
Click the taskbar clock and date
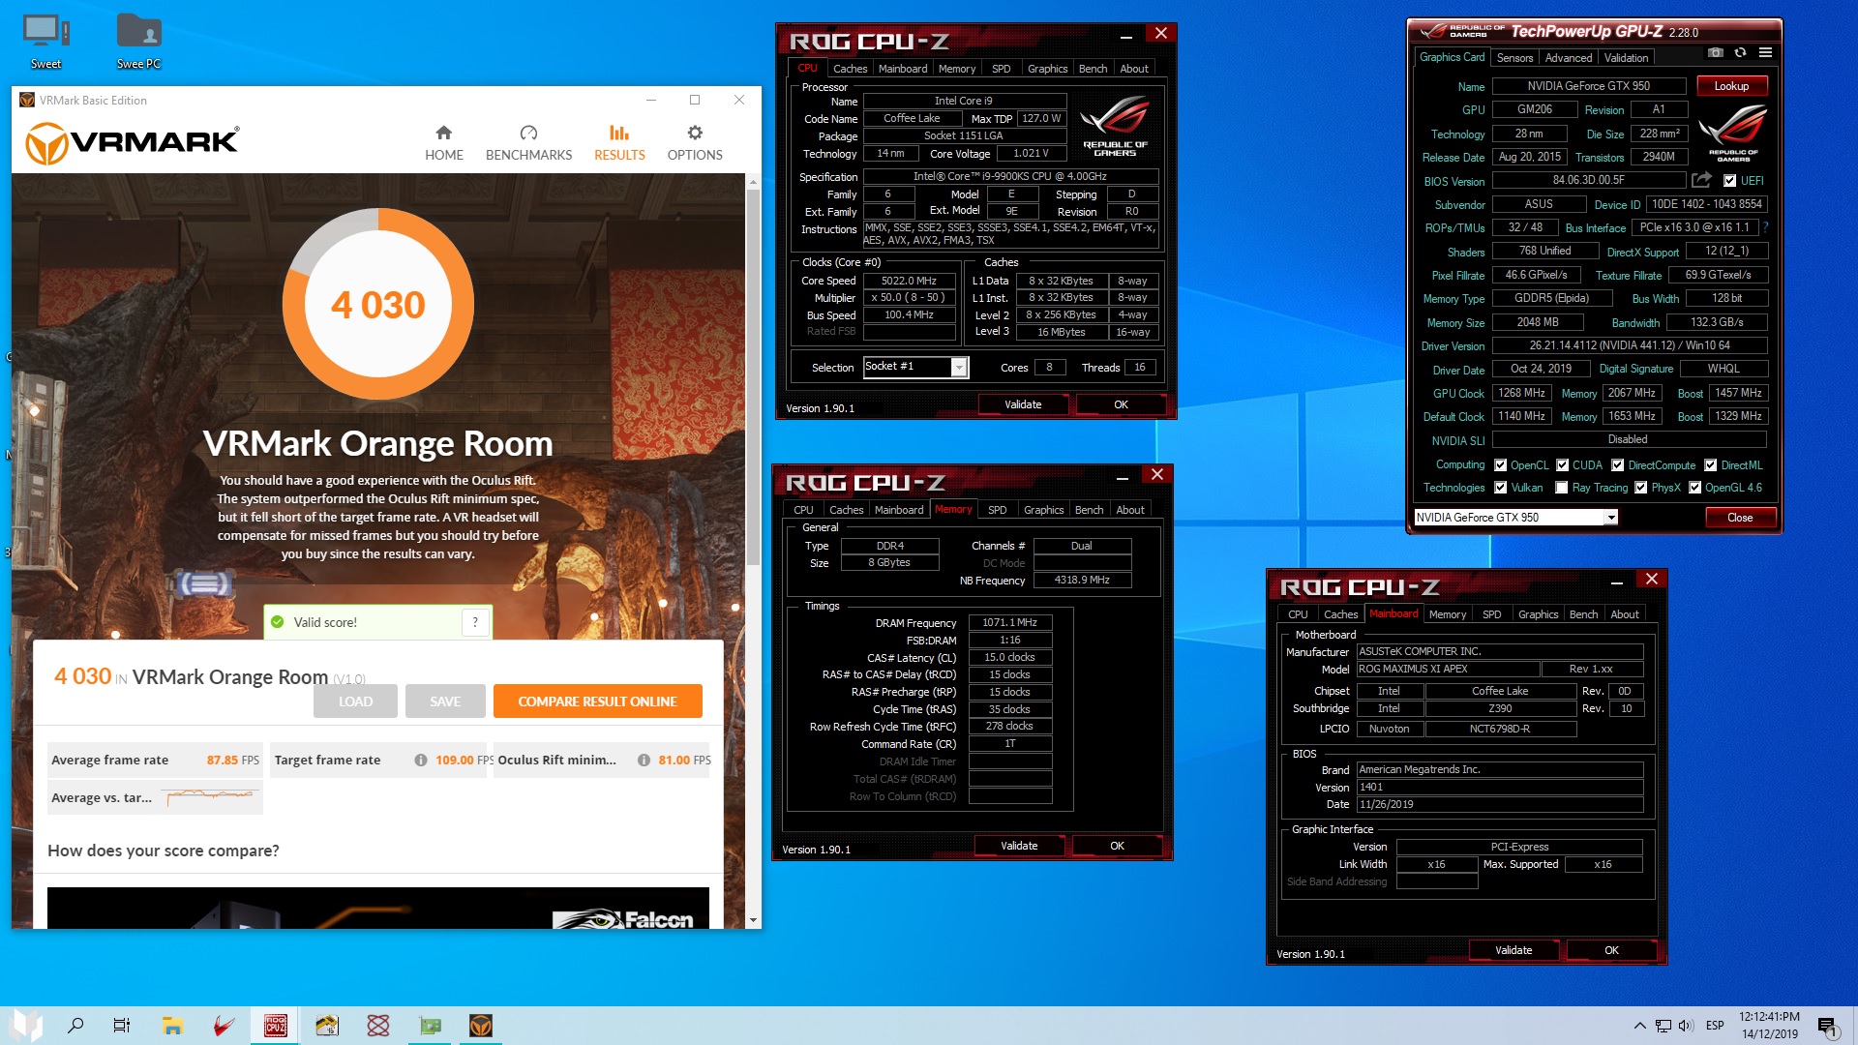click(1769, 1026)
